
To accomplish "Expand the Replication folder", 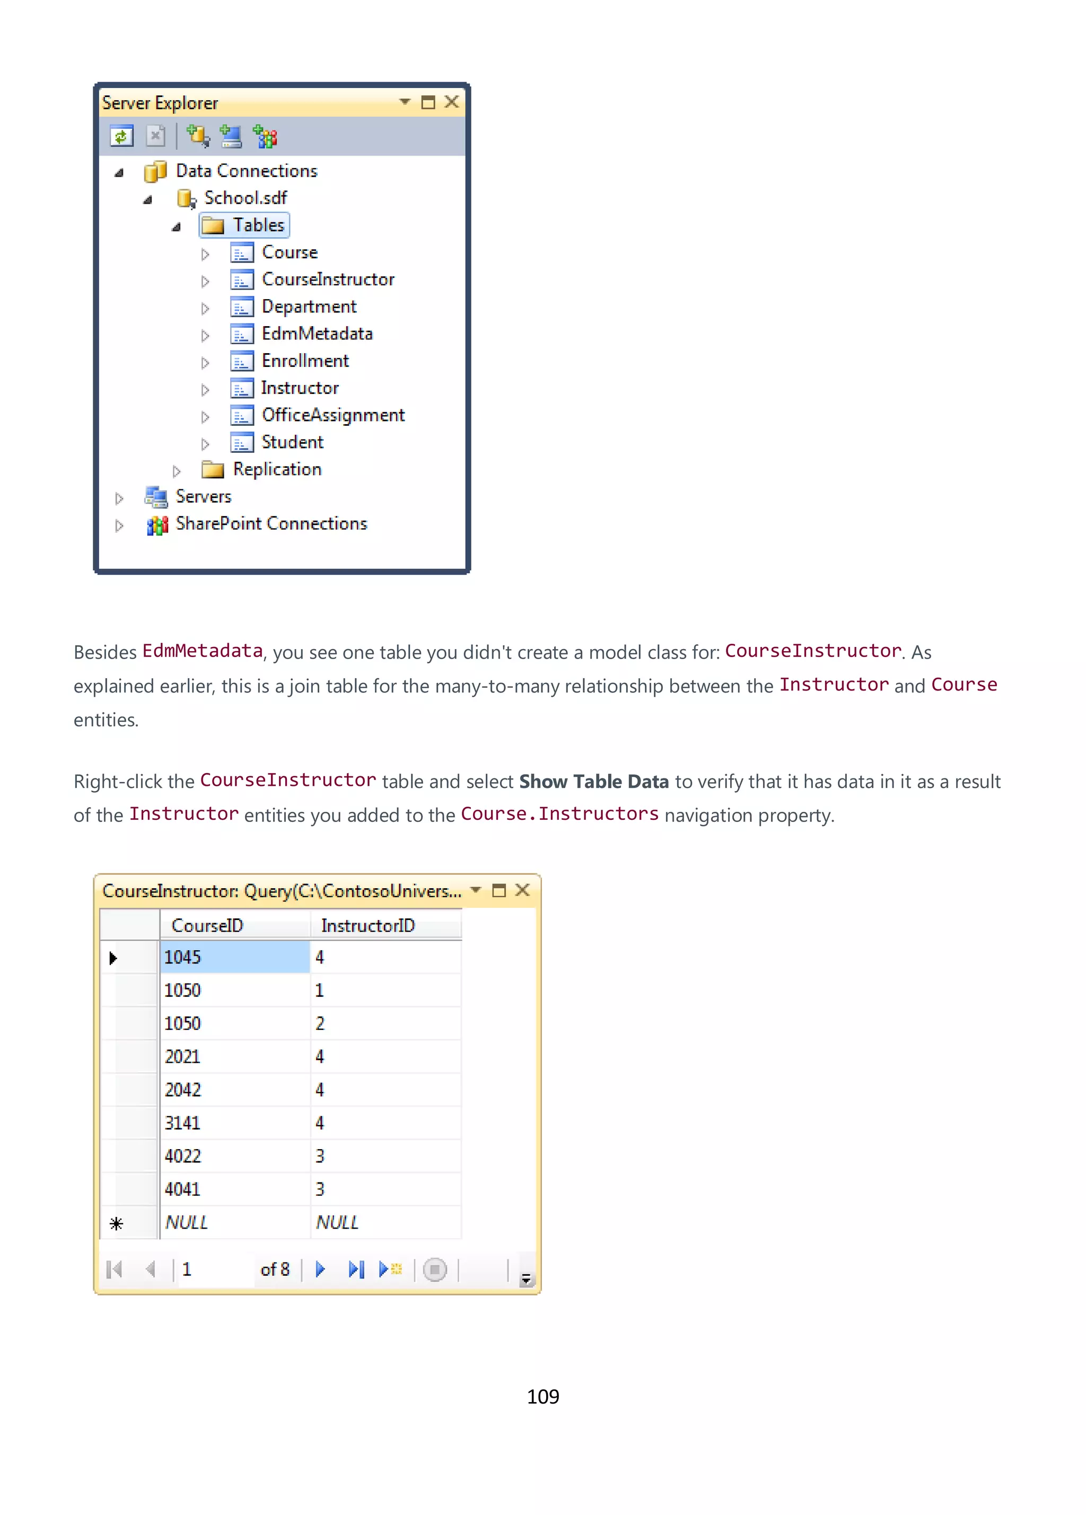I will 177,471.
